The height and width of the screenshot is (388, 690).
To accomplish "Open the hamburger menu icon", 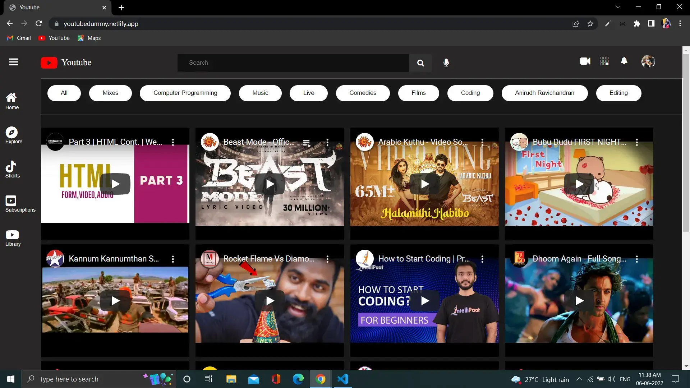I will [x=14, y=62].
